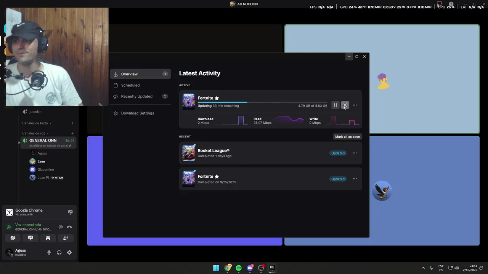Click the juantin entry in Discord sidebar

(x=35, y=112)
